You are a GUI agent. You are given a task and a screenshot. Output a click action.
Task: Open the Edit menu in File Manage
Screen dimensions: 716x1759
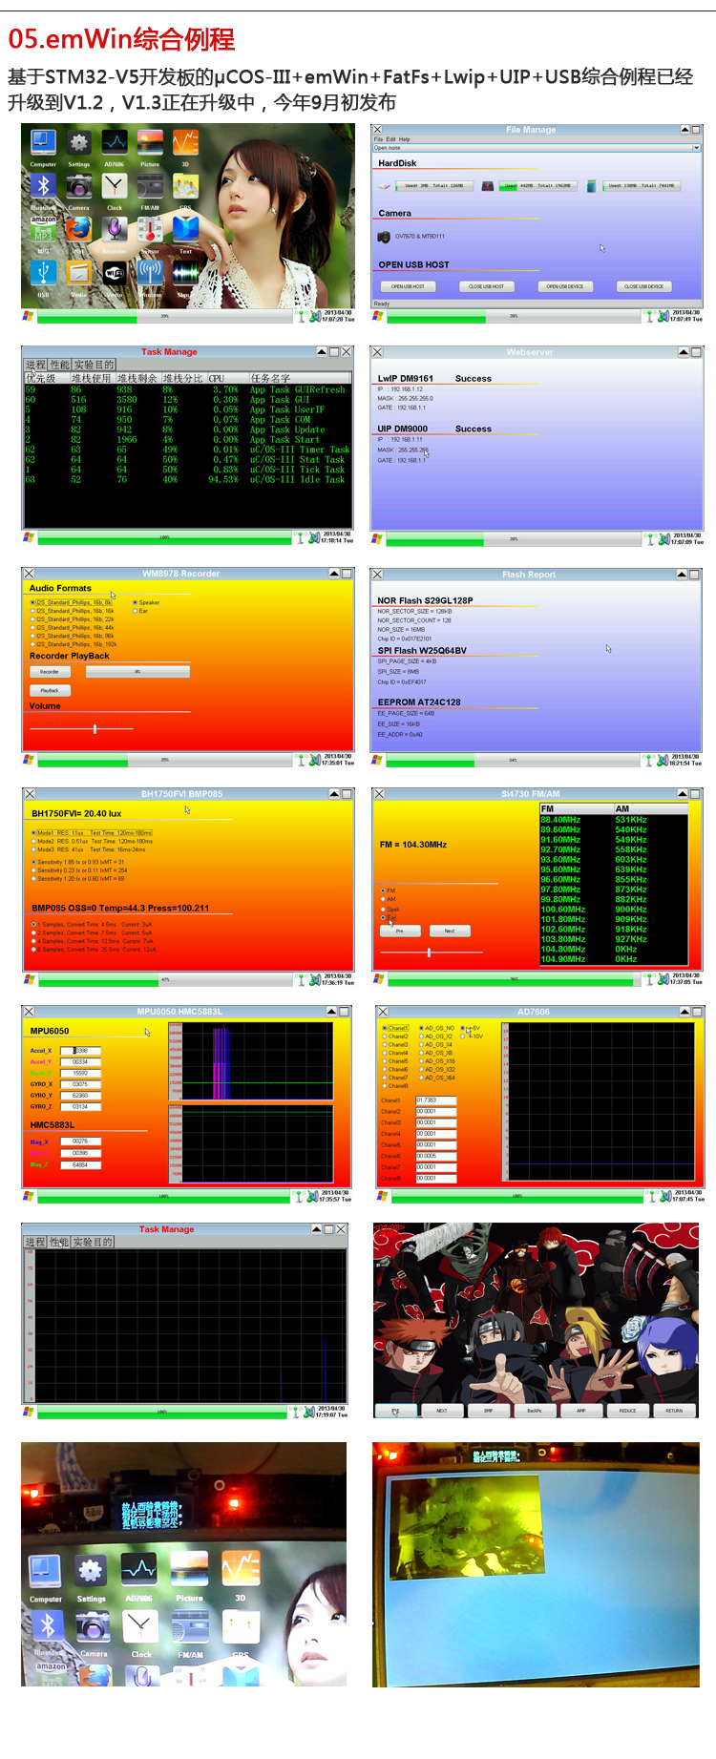coord(390,139)
